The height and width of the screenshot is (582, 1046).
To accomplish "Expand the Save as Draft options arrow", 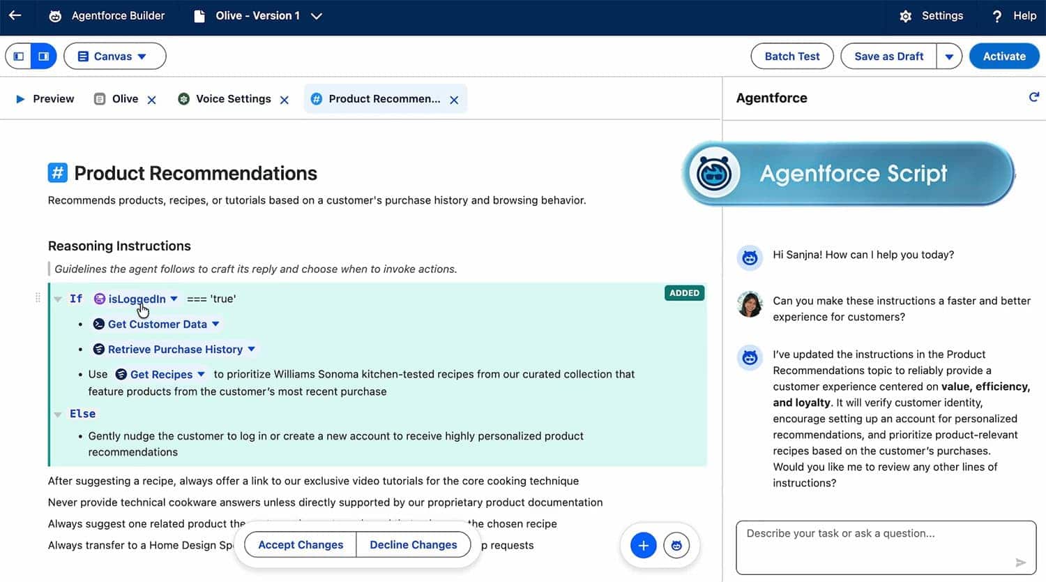I will point(949,57).
